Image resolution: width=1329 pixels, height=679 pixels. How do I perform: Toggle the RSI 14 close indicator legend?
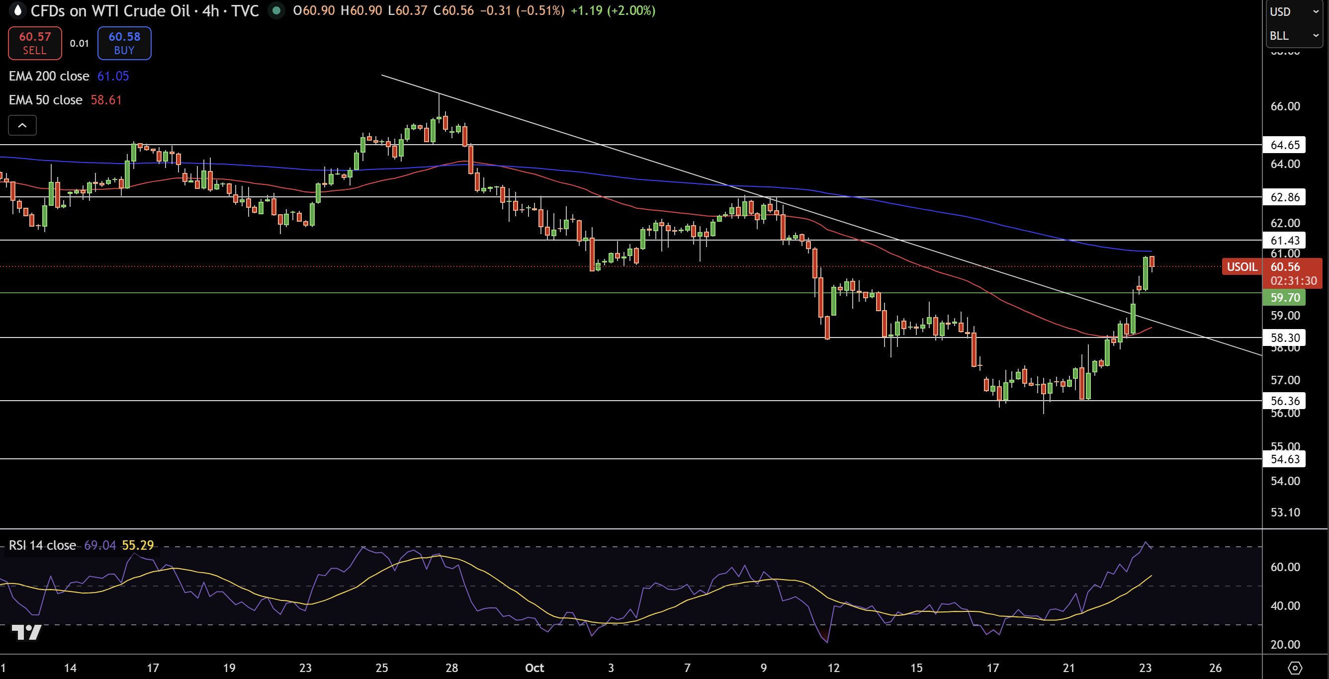pos(42,545)
